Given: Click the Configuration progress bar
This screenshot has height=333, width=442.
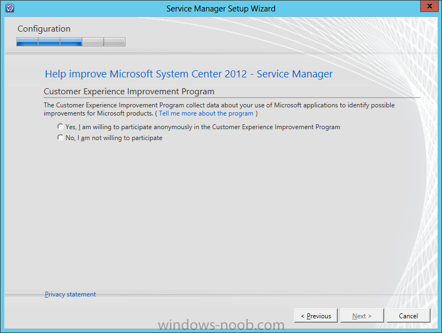Looking at the screenshot, I should [x=71, y=41].
